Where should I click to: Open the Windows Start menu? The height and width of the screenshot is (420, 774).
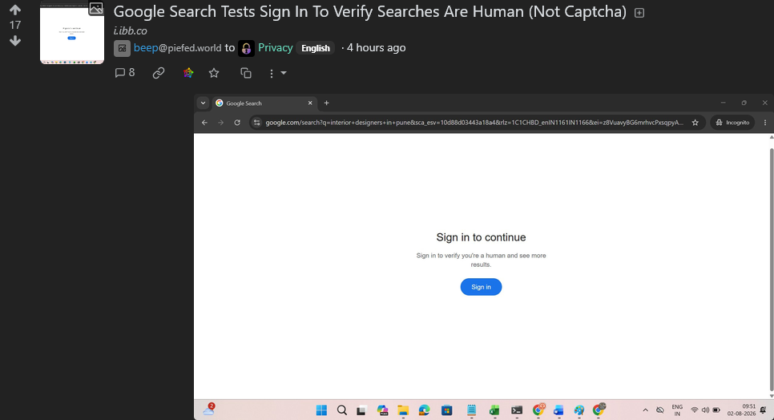pos(321,410)
